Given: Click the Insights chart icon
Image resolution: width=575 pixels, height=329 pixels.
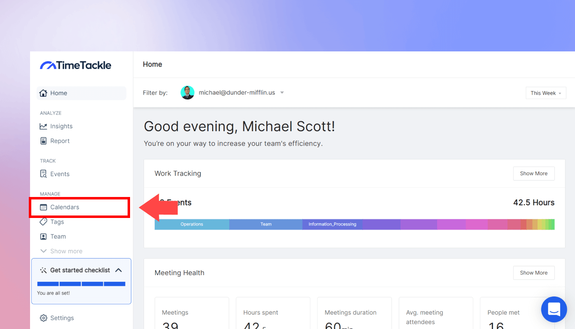Looking at the screenshot, I should (x=43, y=126).
